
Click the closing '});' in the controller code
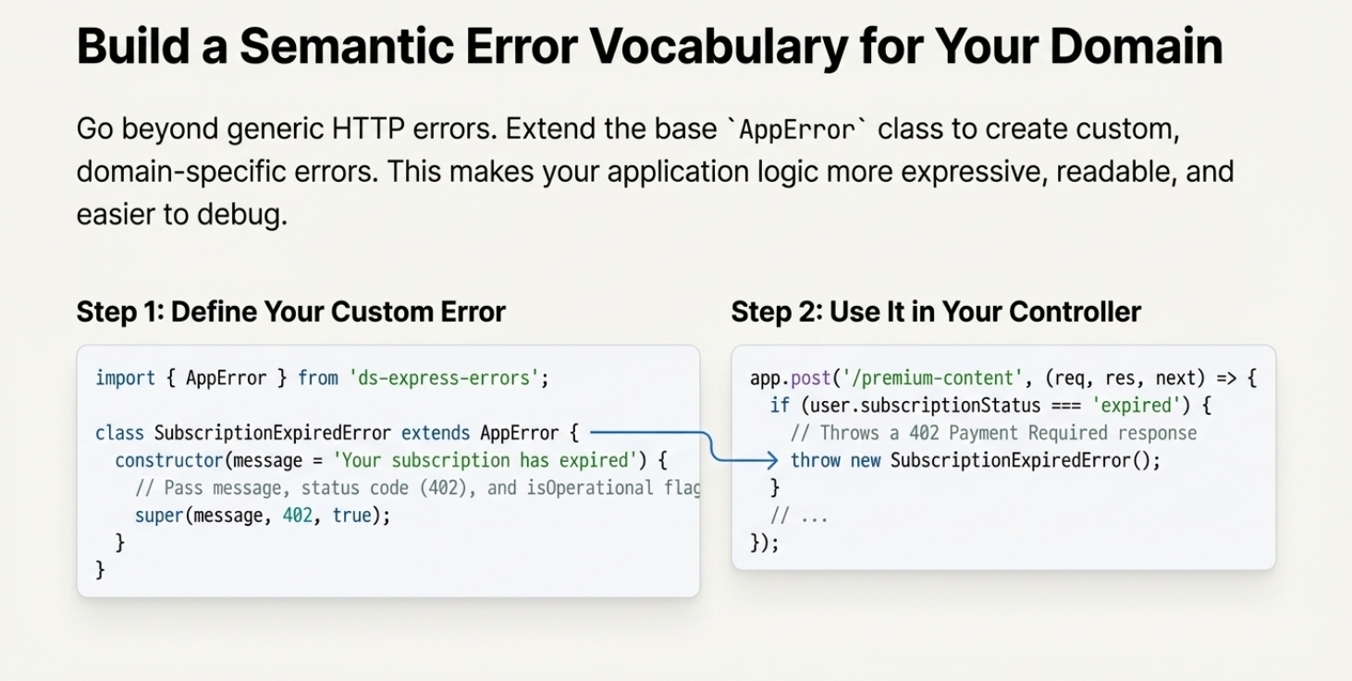tap(764, 542)
